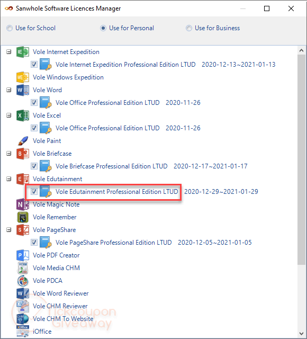Click the Vole PageShare icon

(23, 230)
